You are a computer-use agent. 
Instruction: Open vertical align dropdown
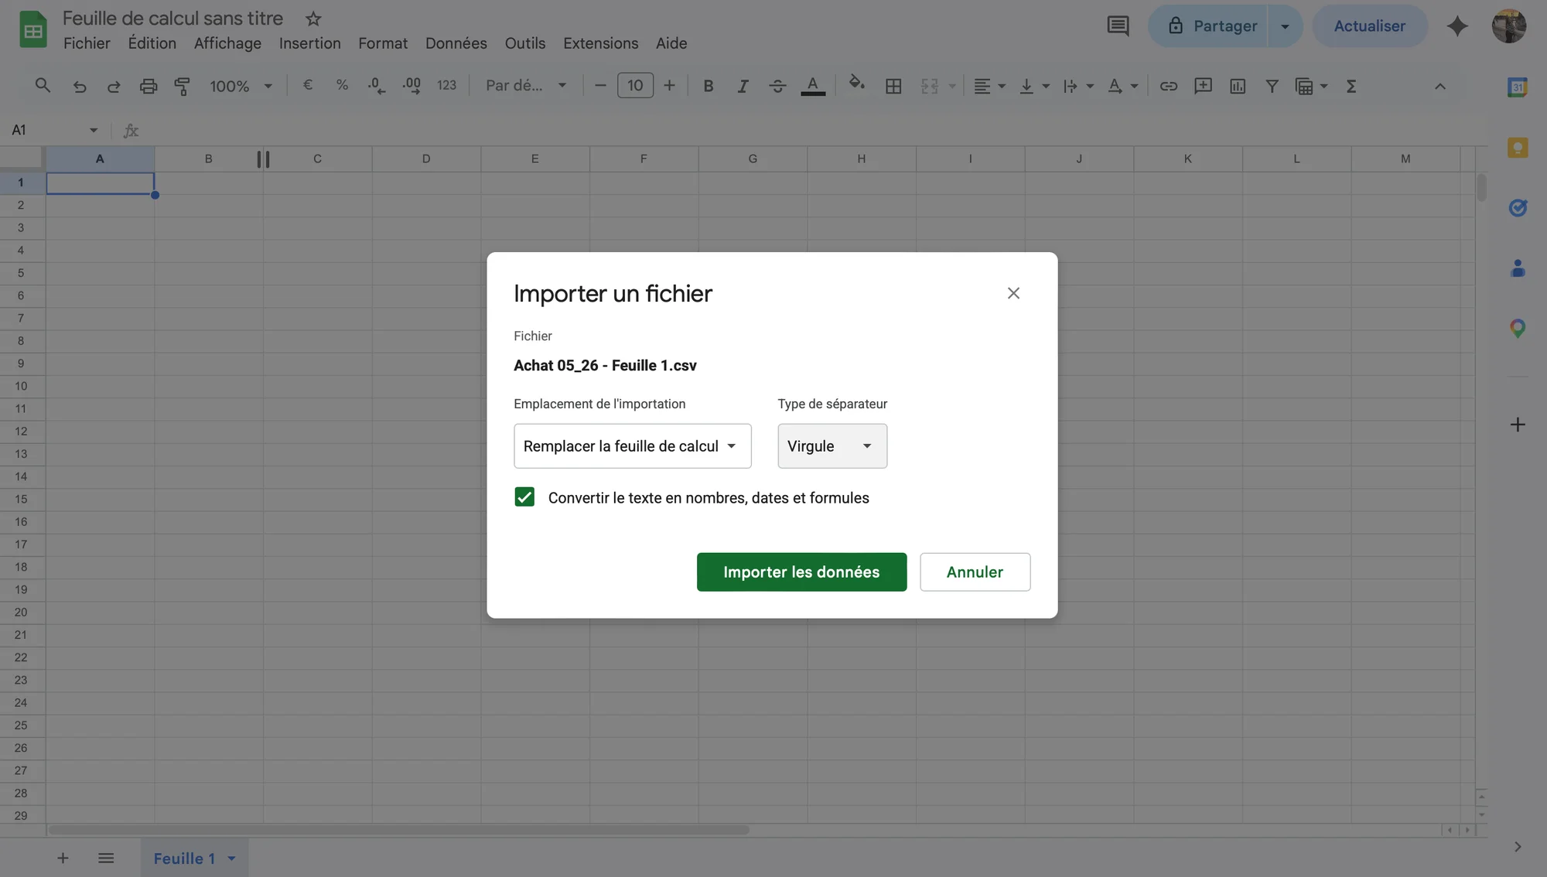coord(1033,86)
